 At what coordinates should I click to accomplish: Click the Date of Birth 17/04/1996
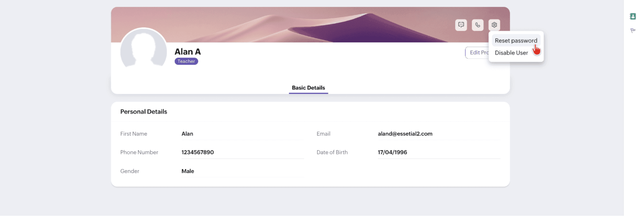click(392, 152)
